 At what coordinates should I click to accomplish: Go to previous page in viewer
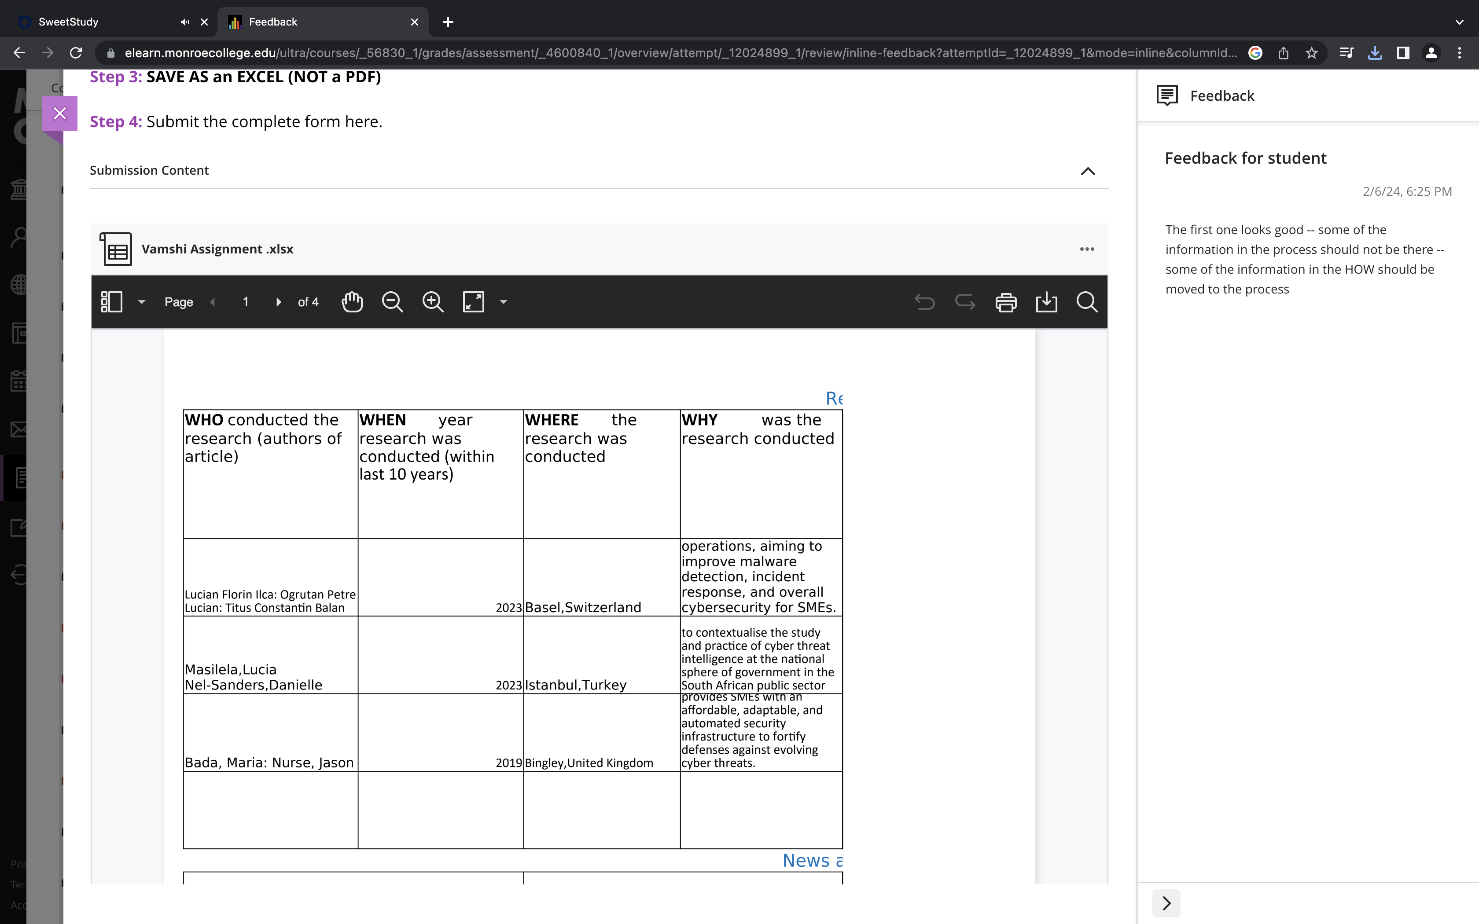(213, 302)
